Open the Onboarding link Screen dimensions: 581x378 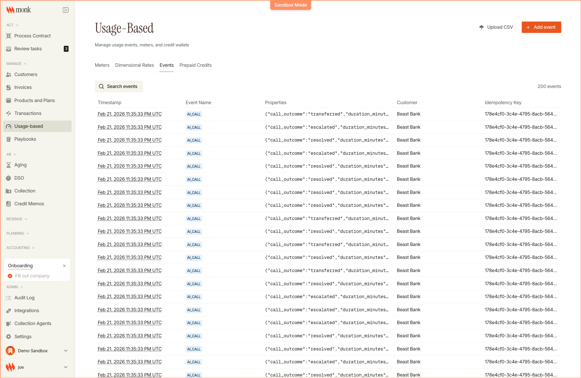click(20, 266)
